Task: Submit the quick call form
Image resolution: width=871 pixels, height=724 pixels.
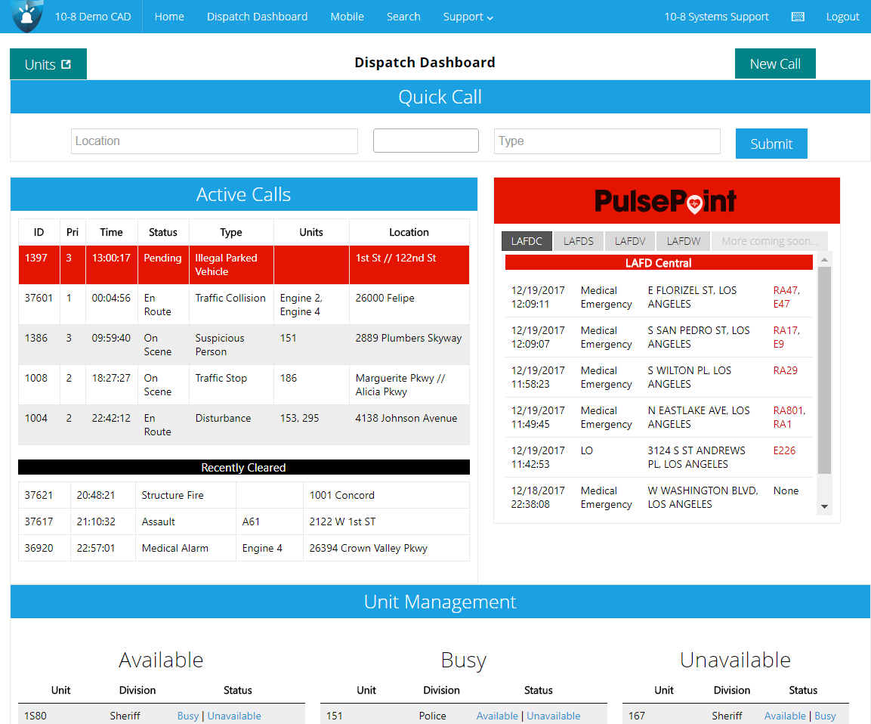Action: pyautogui.click(x=771, y=144)
